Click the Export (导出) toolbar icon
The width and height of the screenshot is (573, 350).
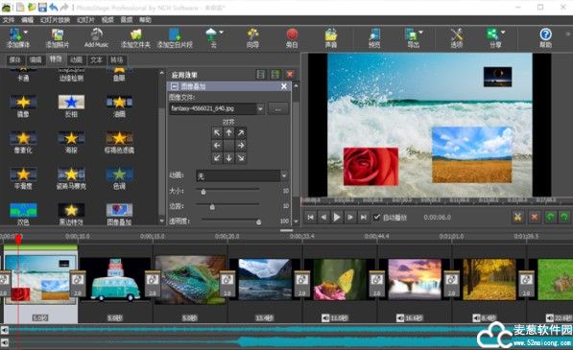pyautogui.click(x=411, y=35)
